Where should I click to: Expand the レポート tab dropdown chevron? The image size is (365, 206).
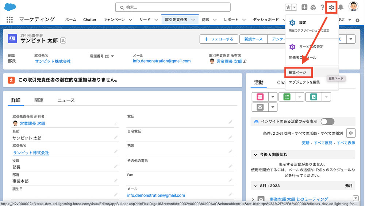(x=244, y=20)
